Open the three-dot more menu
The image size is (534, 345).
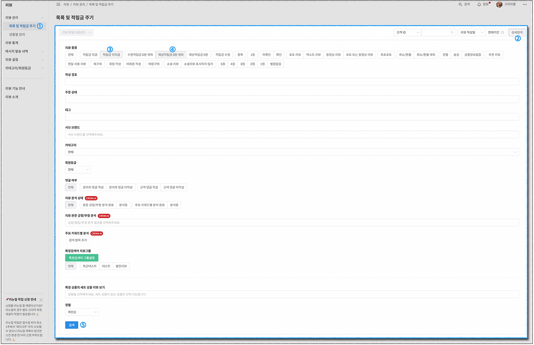pos(524,4)
